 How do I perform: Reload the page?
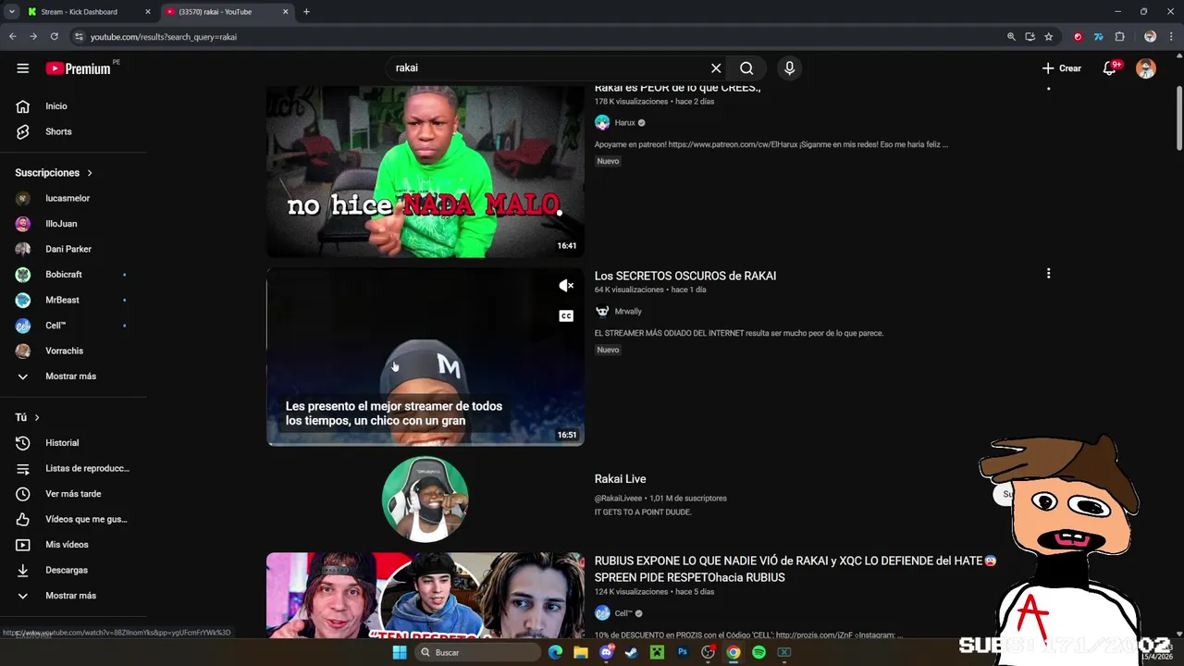pyautogui.click(x=54, y=37)
